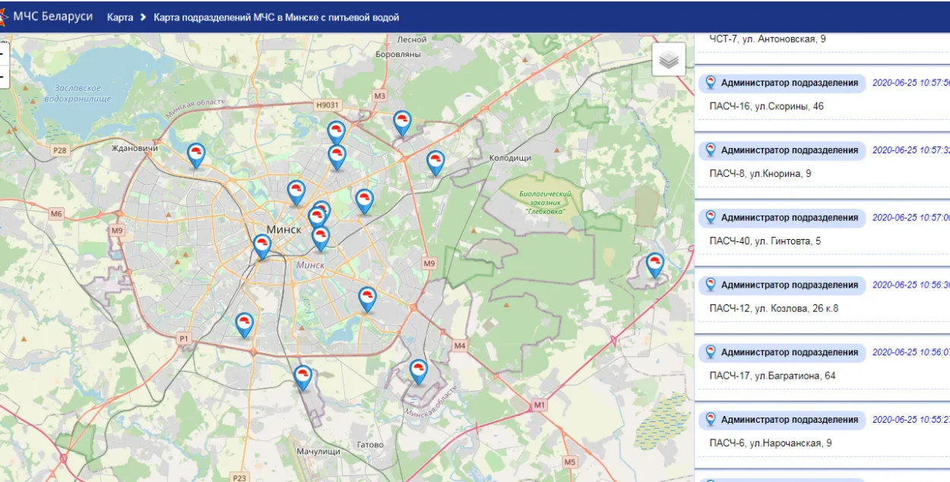
Task: Select the southwest marker above the P1 shield
Action: coord(244,326)
